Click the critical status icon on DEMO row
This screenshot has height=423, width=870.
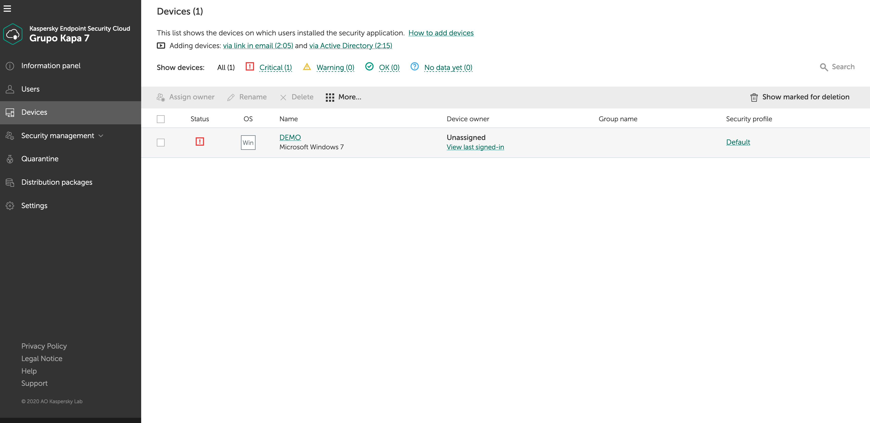(x=200, y=142)
